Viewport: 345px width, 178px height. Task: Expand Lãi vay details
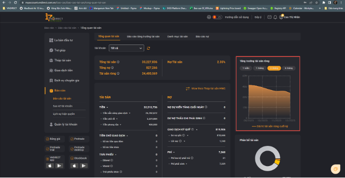[184, 141]
